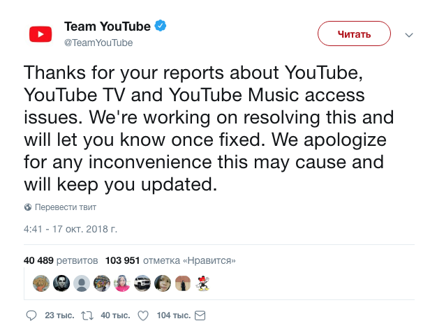
Task: Click the white car liker avatar
Action: [142, 283]
